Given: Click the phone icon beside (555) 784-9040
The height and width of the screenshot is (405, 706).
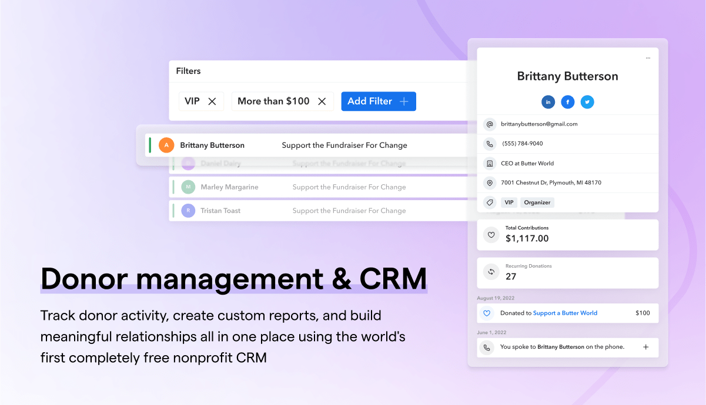Looking at the screenshot, I should tap(489, 144).
